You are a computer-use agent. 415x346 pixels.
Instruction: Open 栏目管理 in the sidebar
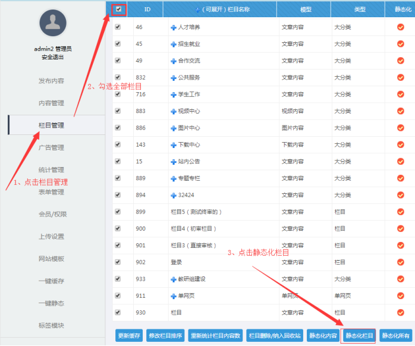(51, 125)
